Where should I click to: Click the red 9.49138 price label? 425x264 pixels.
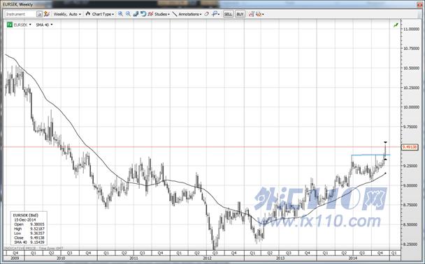tap(410, 147)
